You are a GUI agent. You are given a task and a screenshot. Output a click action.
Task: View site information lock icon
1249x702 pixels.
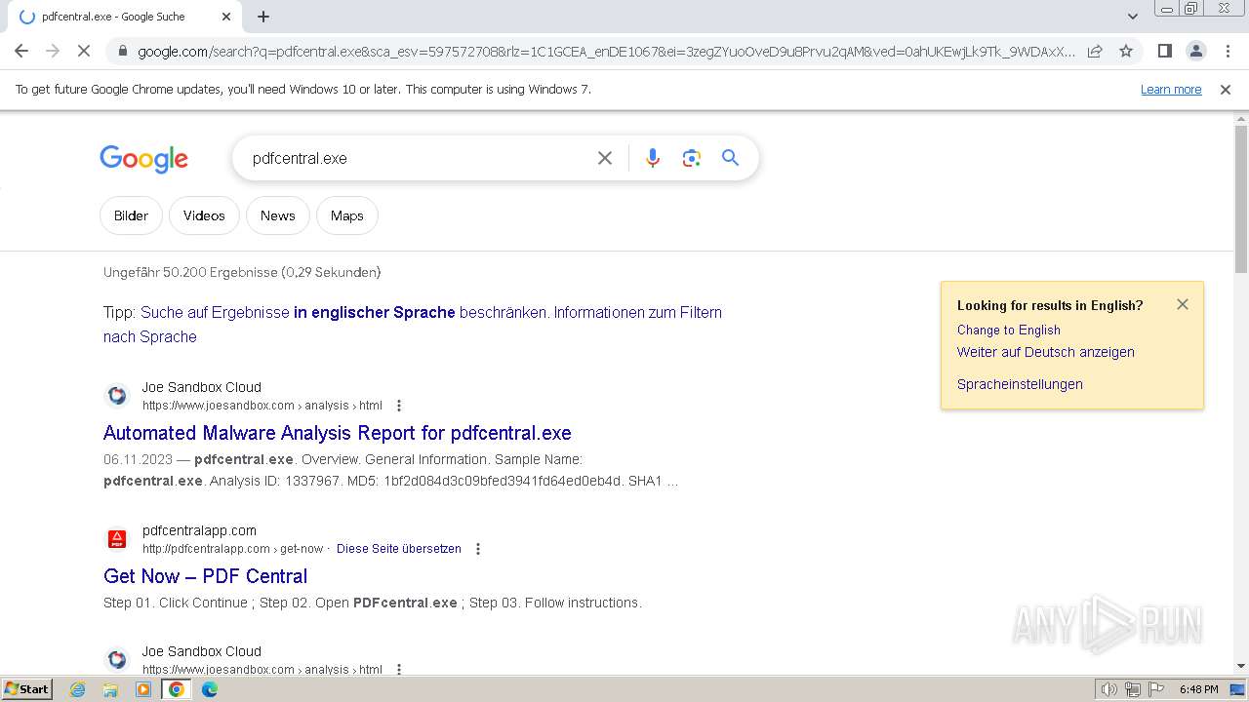click(x=122, y=52)
